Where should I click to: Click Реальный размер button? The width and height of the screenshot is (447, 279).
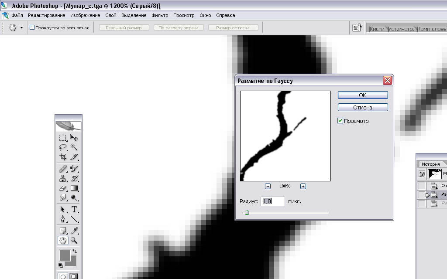(x=124, y=27)
